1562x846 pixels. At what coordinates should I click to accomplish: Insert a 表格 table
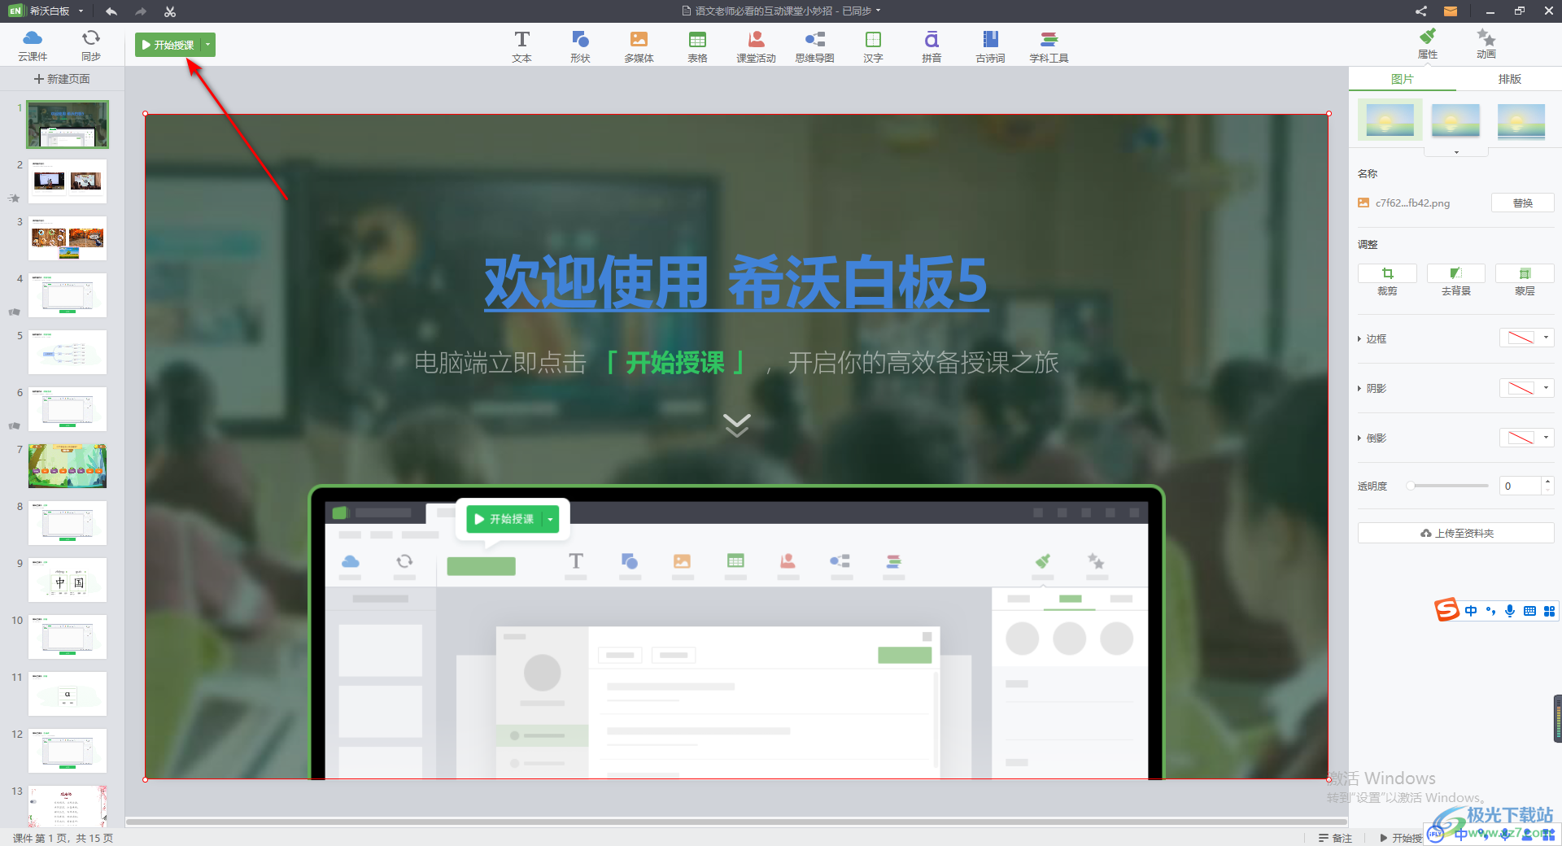[x=697, y=46]
